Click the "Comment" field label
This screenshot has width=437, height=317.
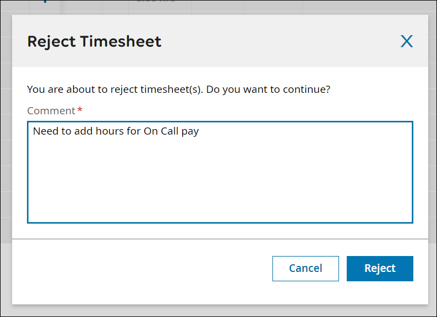pyautogui.click(x=51, y=110)
